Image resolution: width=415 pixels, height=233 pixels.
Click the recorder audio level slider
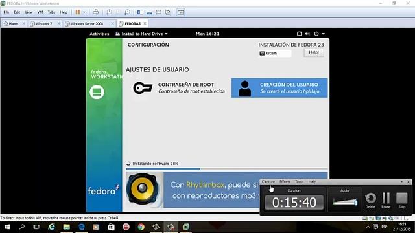pos(345,203)
